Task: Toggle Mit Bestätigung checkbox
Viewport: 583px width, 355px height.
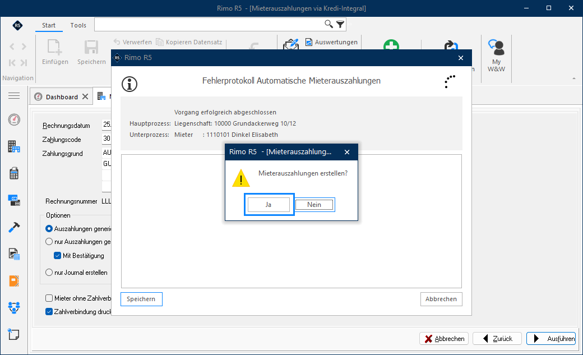Action: click(57, 256)
